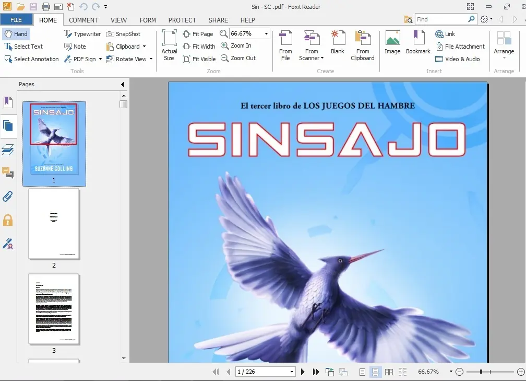Insert an Image
The width and height of the screenshot is (526, 381).
[392, 42]
